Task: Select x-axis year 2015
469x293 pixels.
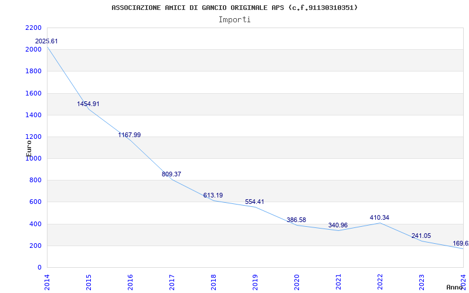Action: click(89, 282)
